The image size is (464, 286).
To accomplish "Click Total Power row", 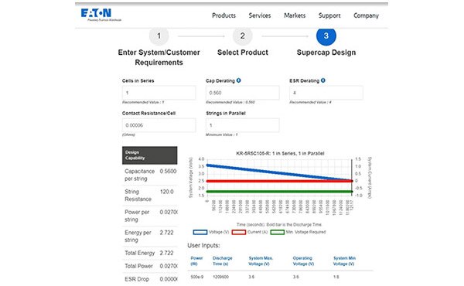I will [150, 266].
